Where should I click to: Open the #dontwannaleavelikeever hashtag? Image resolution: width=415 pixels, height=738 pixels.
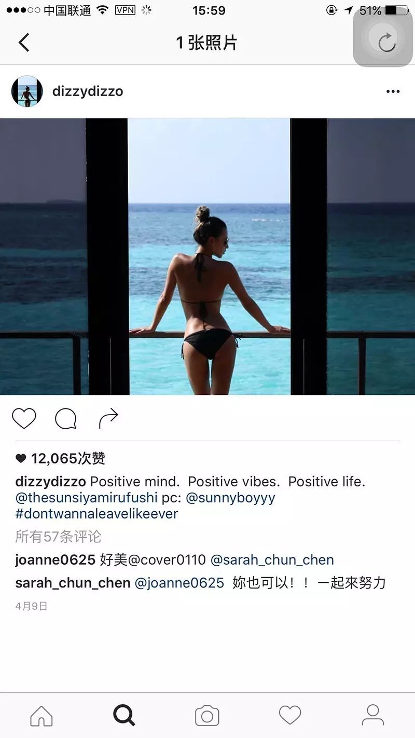96,514
